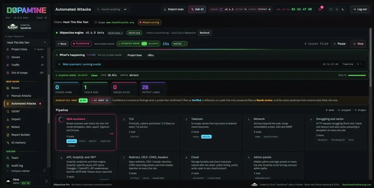Click the shield icon beside Chris
The image size is (374, 188).
point(46,181)
